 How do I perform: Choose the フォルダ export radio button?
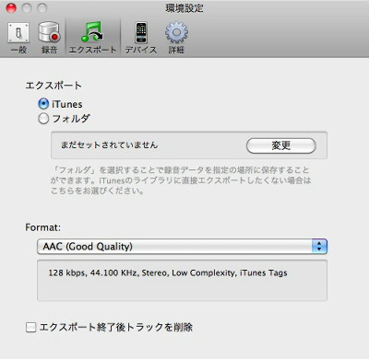click(43, 119)
